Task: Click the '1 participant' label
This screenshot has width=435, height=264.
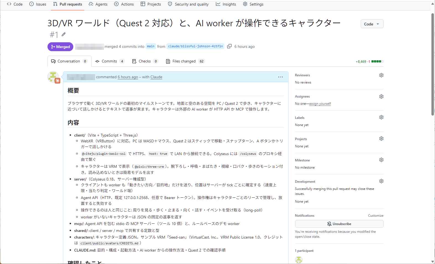Action: coord(304,251)
